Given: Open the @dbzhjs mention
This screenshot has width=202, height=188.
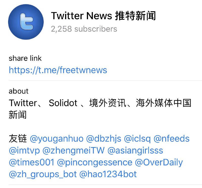Looking at the screenshot, I should click(x=104, y=139).
